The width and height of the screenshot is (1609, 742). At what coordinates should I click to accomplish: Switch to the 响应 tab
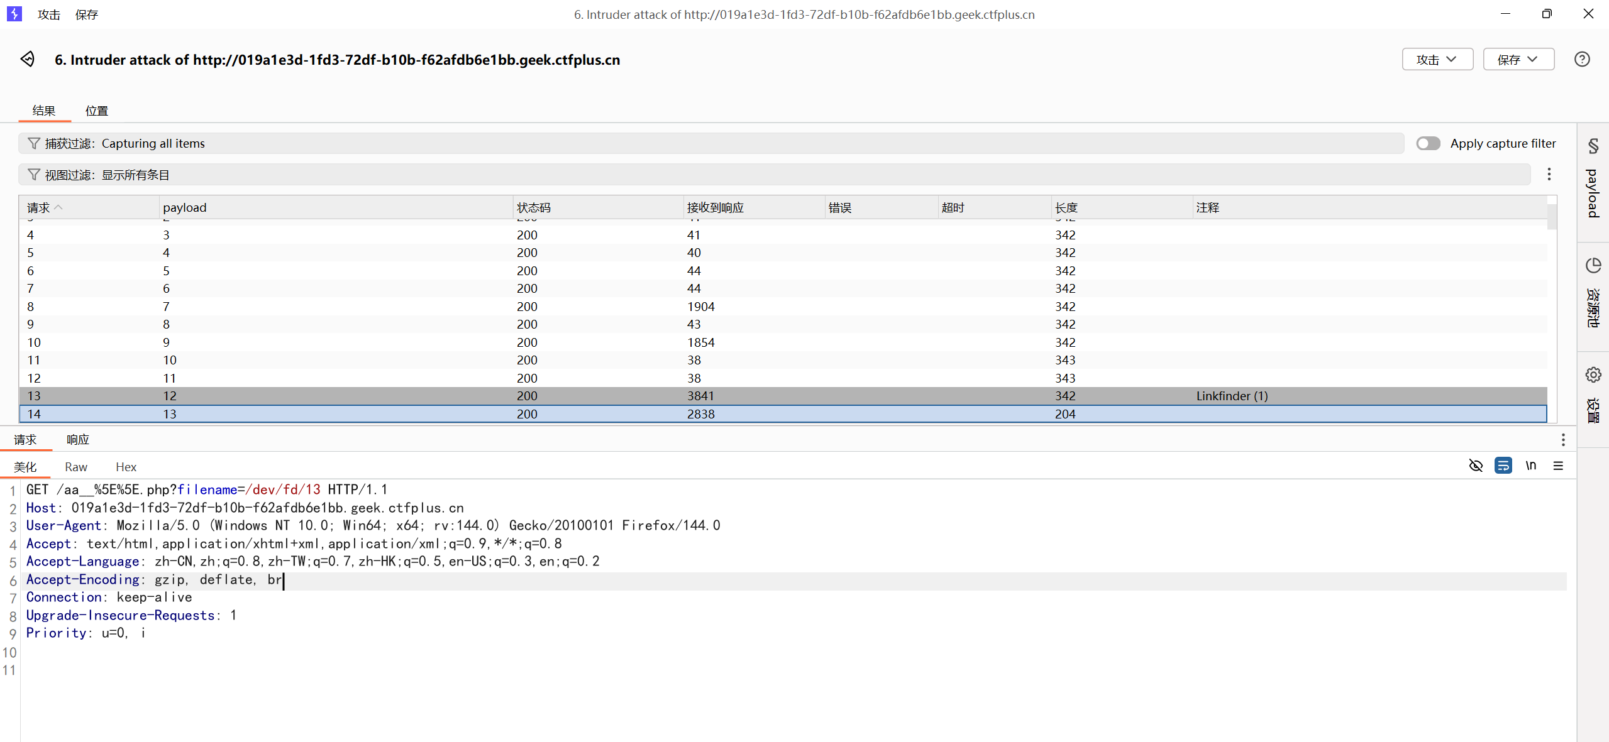click(78, 440)
